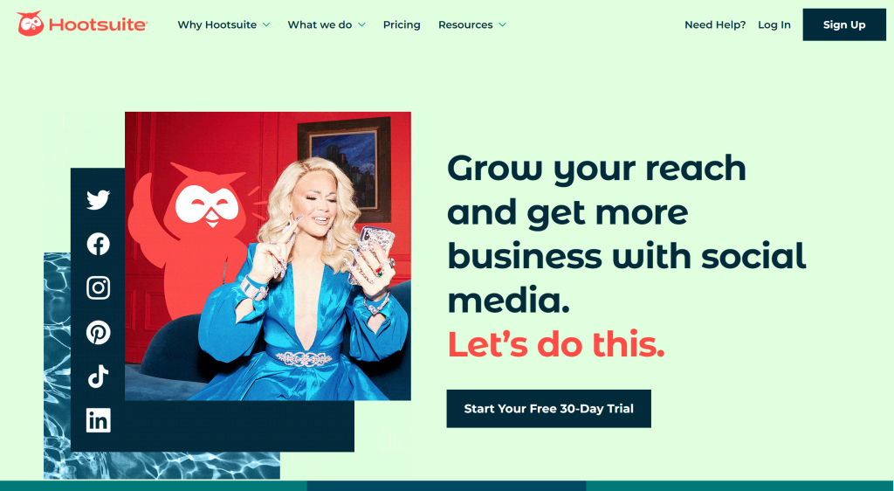The height and width of the screenshot is (491, 894).
Task: Open the Log In link
Action: click(774, 25)
